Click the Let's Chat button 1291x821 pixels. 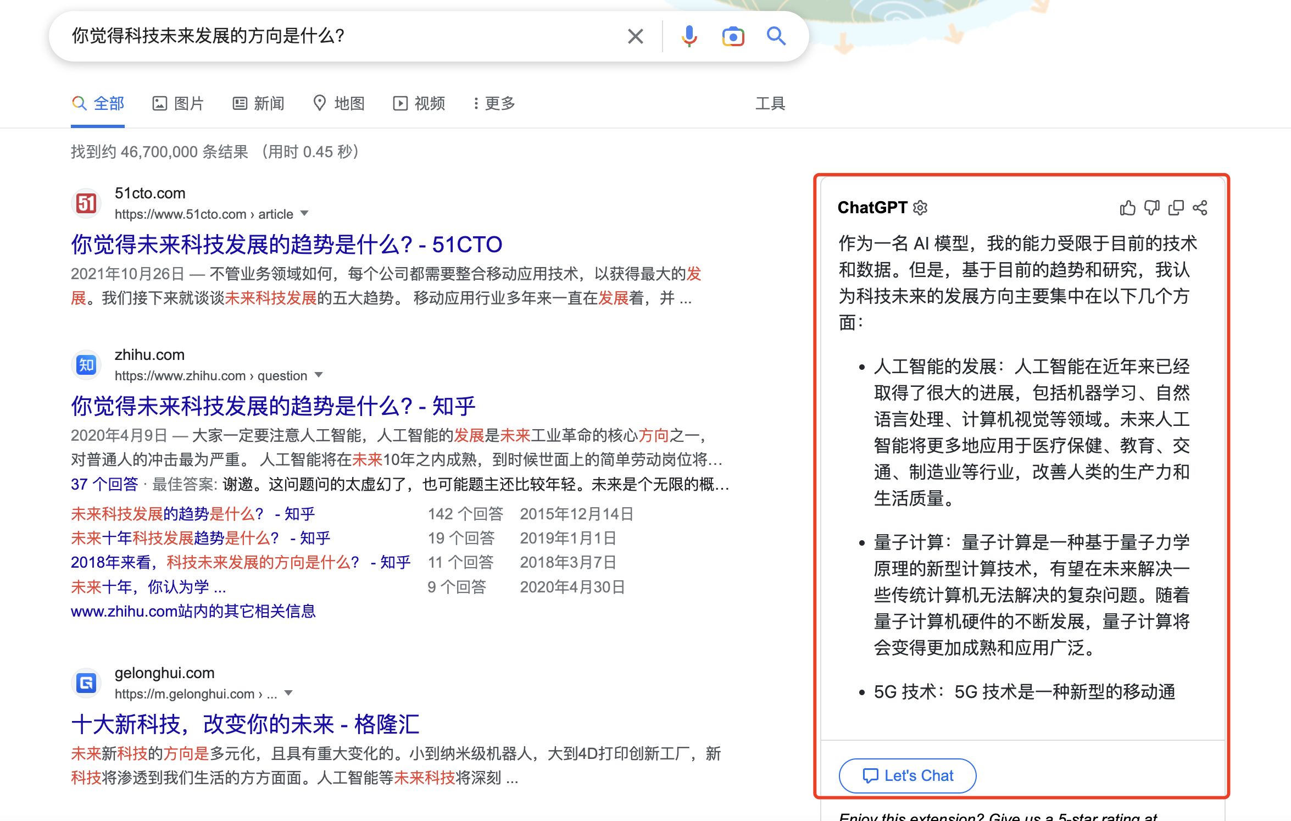coord(908,775)
